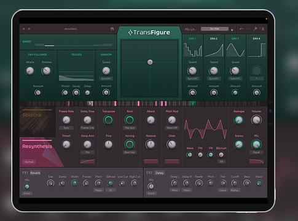Toggle the FX1 label

(x=25, y=173)
